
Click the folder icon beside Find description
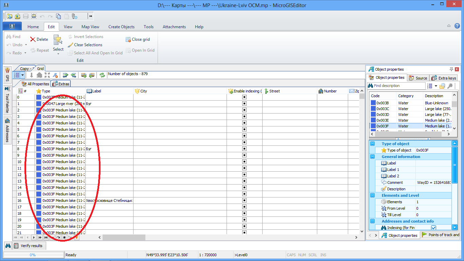442,86
